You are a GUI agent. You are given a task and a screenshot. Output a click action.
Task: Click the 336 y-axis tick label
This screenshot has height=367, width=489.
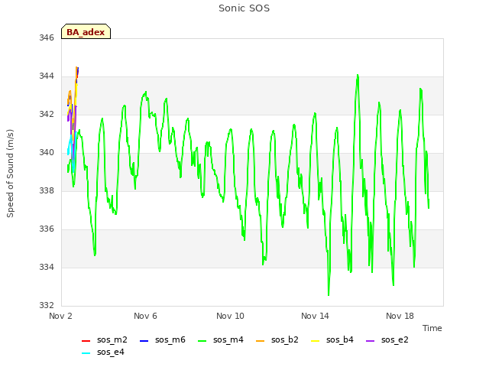pos(47,229)
